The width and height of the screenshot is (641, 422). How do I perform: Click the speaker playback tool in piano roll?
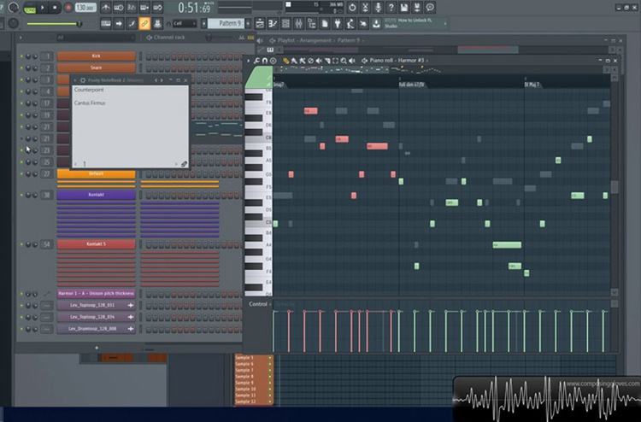click(x=352, y=61)
